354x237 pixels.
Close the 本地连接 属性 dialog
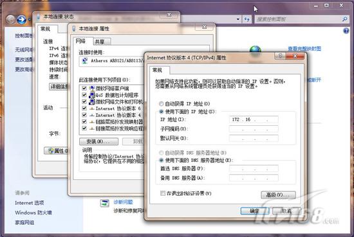point(204,27)
